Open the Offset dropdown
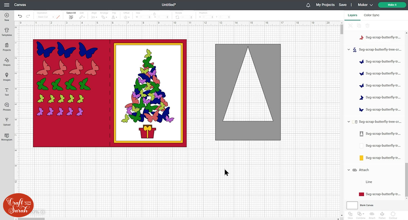Image resolution: width=408 pixels, height=220 pixels. point(126,17)
